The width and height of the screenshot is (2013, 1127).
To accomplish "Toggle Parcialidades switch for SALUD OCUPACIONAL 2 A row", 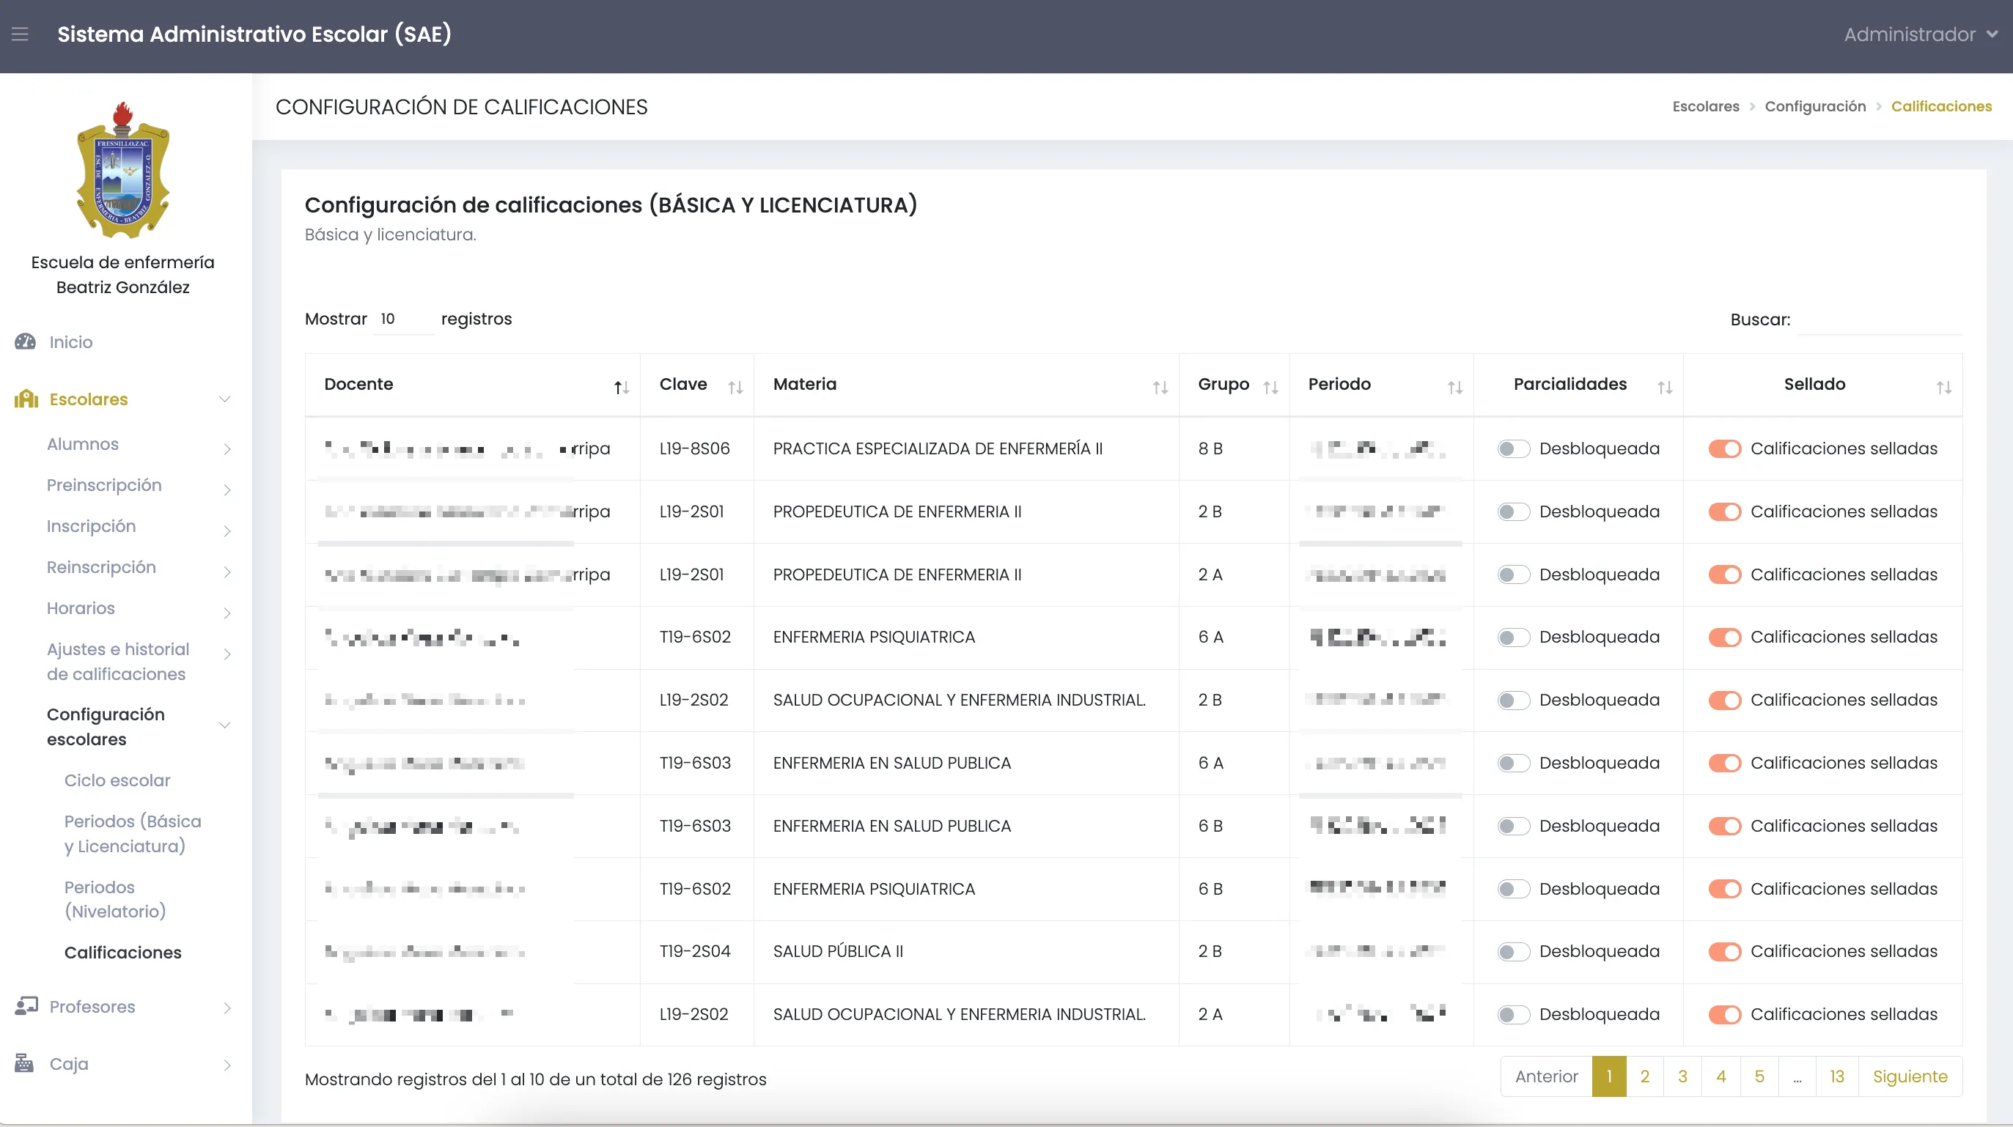I will [1514, 1015].
